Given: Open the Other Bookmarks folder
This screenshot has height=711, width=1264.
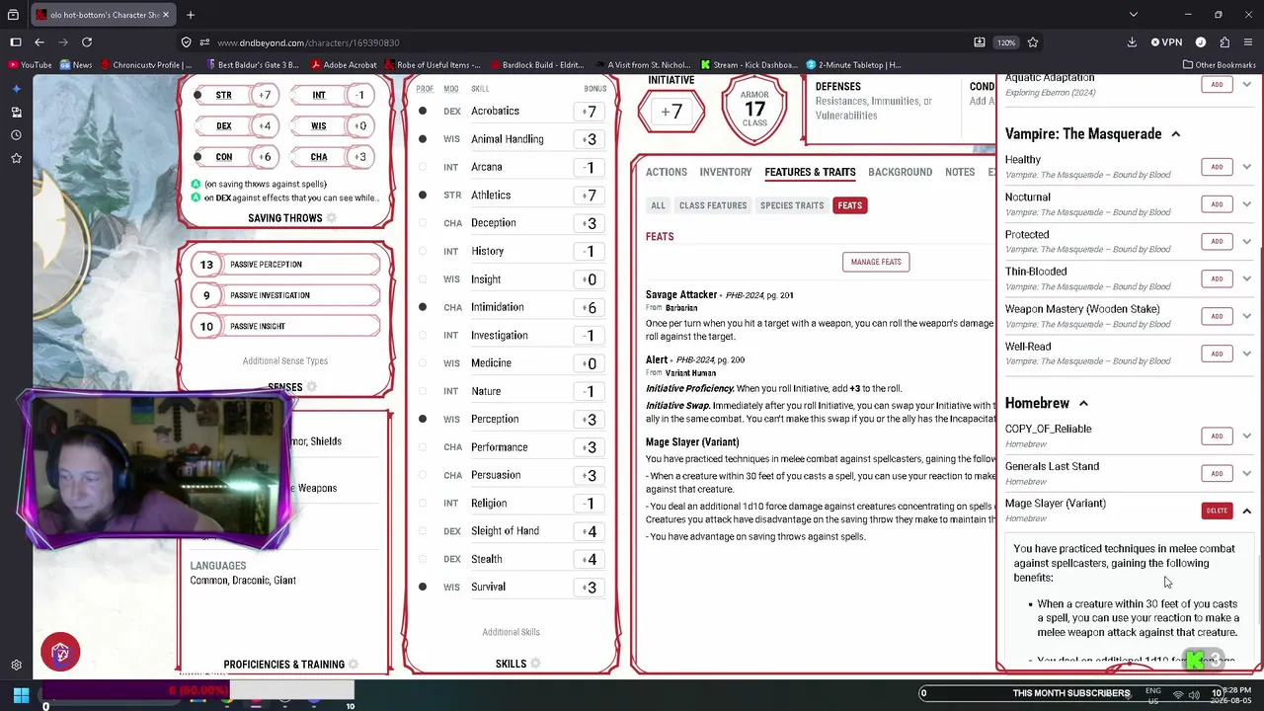Looking at the screenshot, I should 1219,65.
